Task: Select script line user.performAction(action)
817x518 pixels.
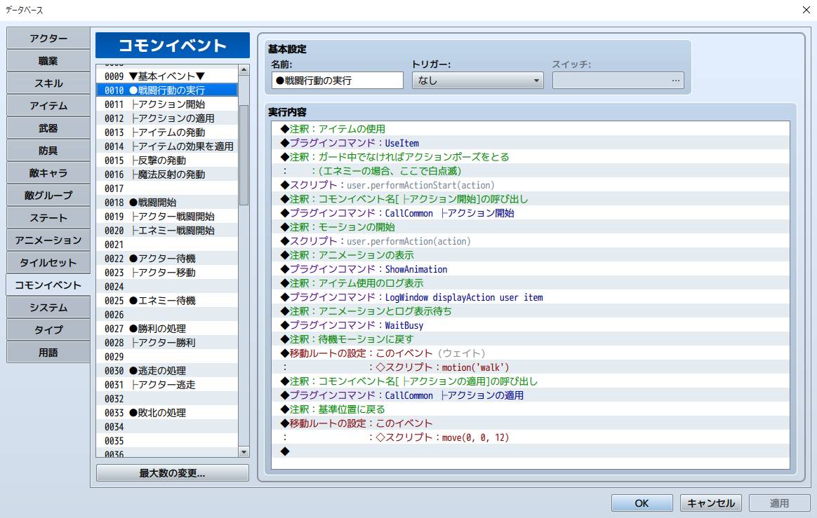Action: (x=531, y=241)
